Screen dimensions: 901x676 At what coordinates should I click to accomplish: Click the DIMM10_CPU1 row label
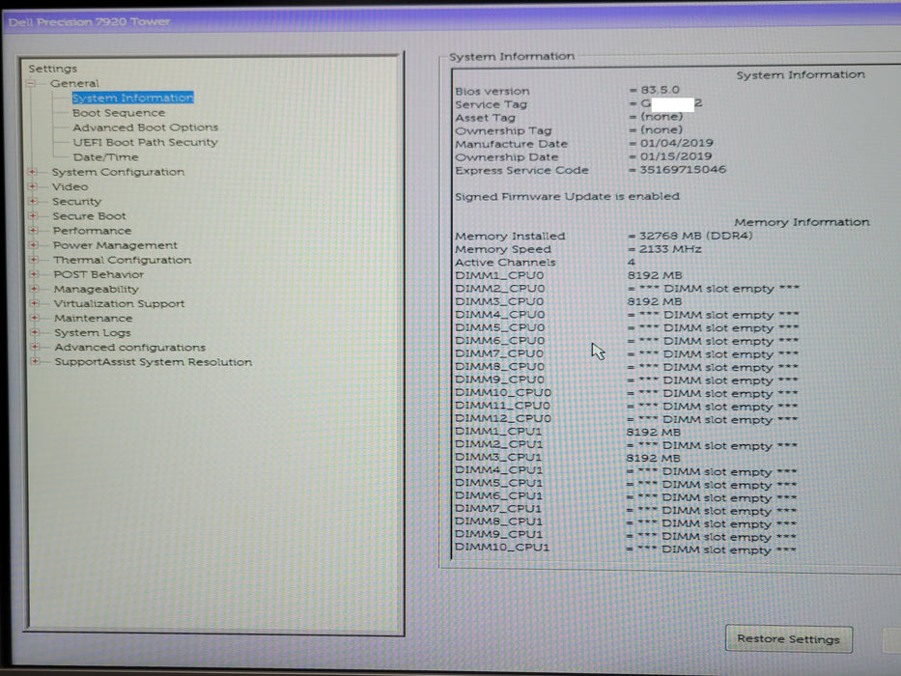click(501, 548)
